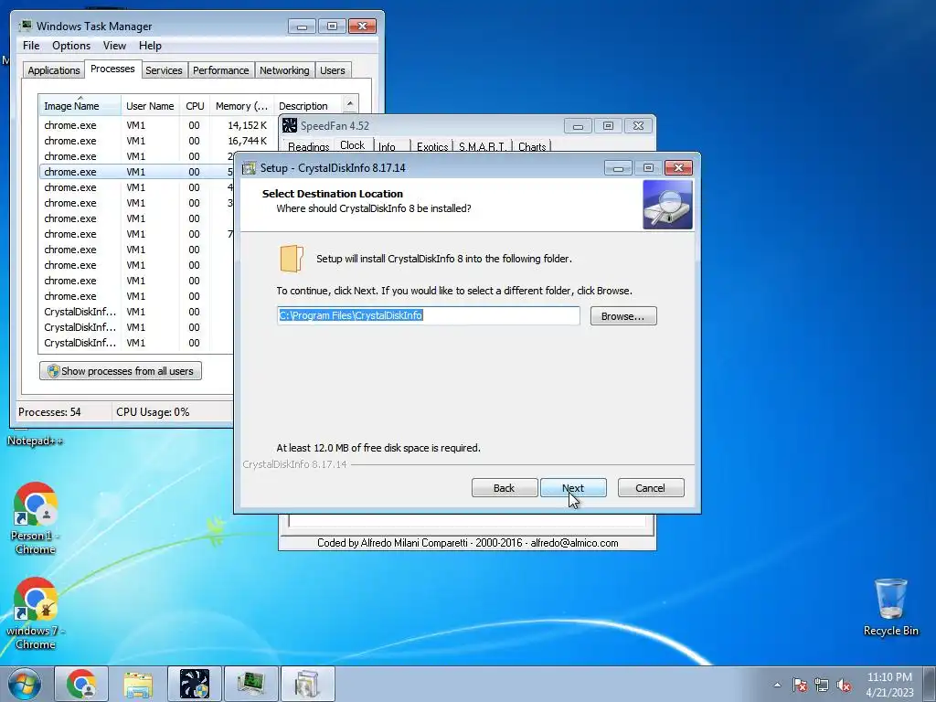This screenshot has height=702, width=936.
Task: Select chrome.exe row with 16,744 K memory
Action: (x=155, y=141)
